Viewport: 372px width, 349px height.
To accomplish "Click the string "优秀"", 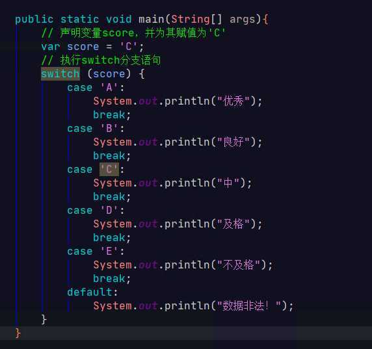I will pos(233,101).
